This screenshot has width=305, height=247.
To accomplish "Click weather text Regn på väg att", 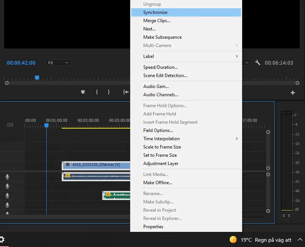I will coord(273,240).
